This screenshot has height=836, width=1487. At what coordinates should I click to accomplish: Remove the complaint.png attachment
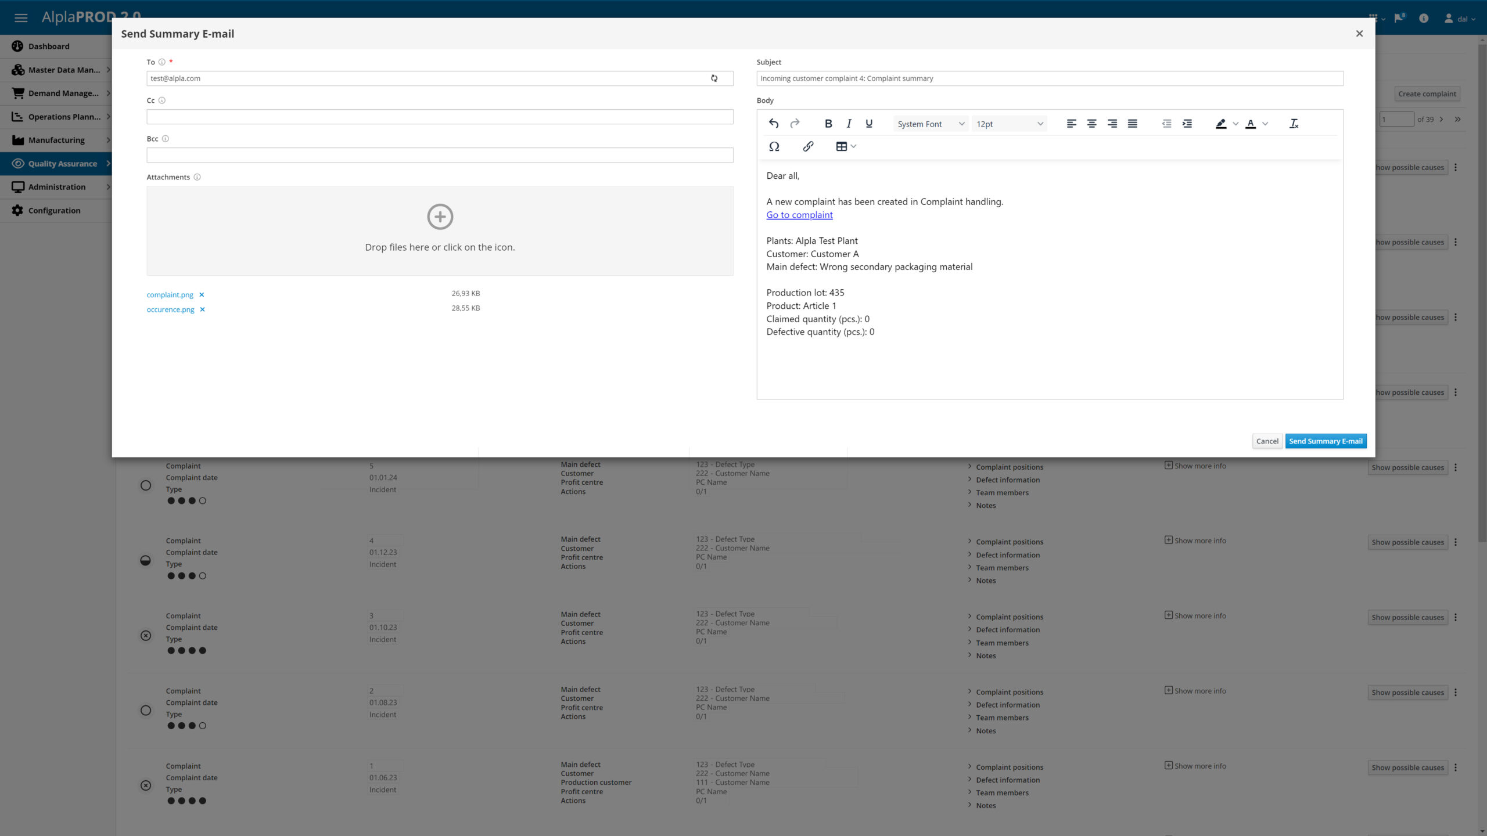(x=202, y=295)
